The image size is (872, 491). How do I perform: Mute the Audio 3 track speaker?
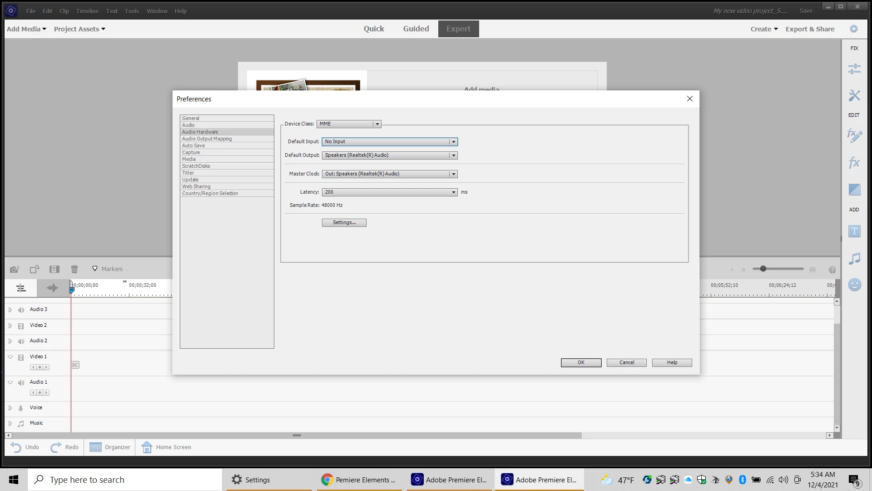coord(21,310)
